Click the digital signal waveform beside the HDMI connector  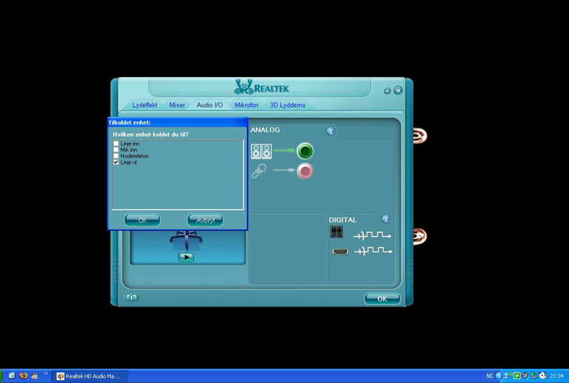click(373, 251)
